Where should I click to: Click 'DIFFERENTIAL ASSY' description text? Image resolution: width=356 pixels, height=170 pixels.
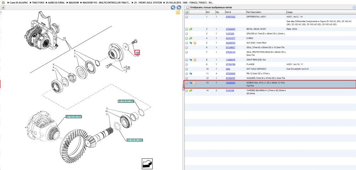[x=256, y=17]
